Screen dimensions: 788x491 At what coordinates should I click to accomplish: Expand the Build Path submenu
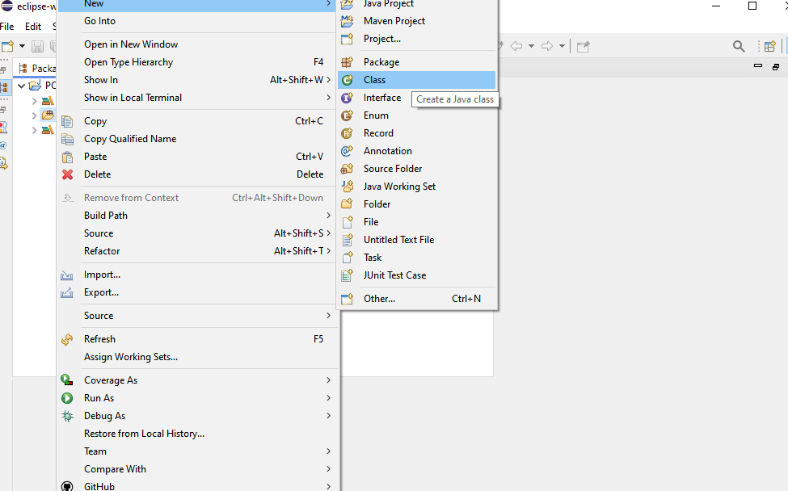328,216
